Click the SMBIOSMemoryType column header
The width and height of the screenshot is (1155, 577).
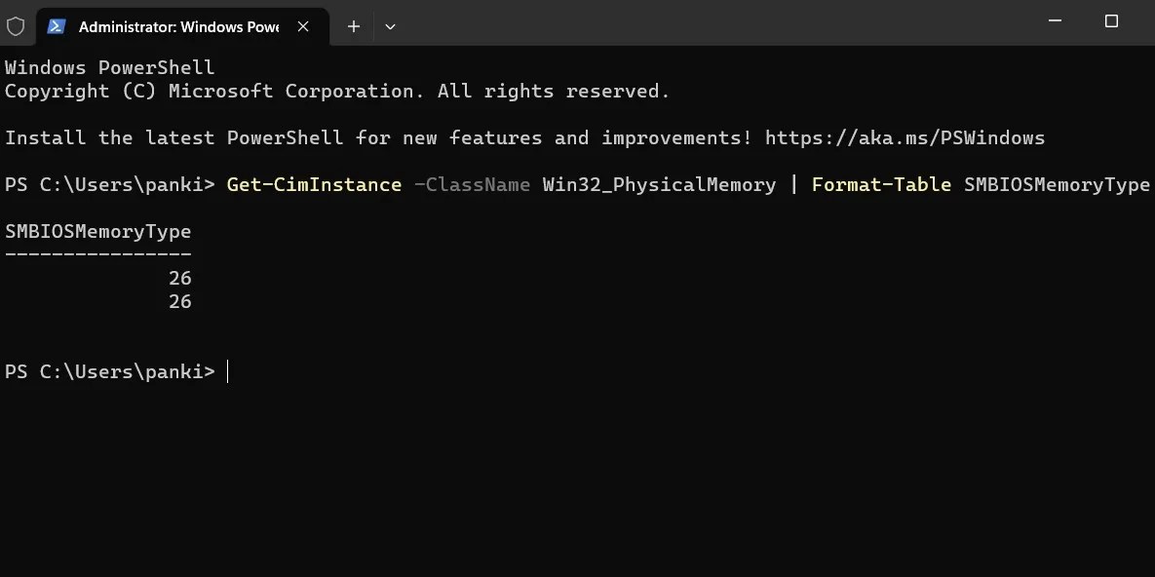click(97, 231)
